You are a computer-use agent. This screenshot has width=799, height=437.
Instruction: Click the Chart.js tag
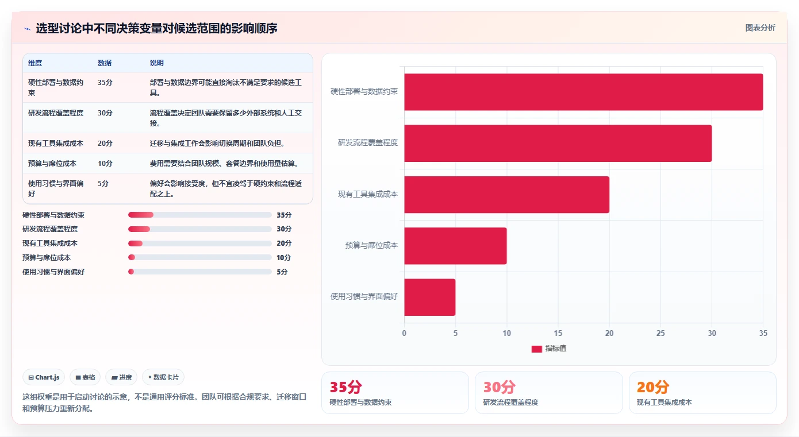(x=44, y=377)
